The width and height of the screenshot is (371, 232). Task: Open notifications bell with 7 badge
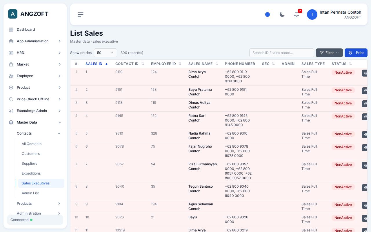pos(297,14)
